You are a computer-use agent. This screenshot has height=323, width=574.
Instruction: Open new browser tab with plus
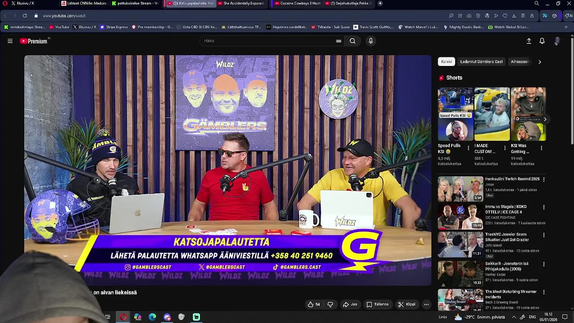pos(380,3)
